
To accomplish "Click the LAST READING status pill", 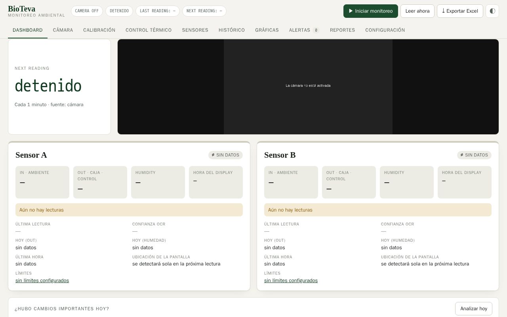I will 158,11.
